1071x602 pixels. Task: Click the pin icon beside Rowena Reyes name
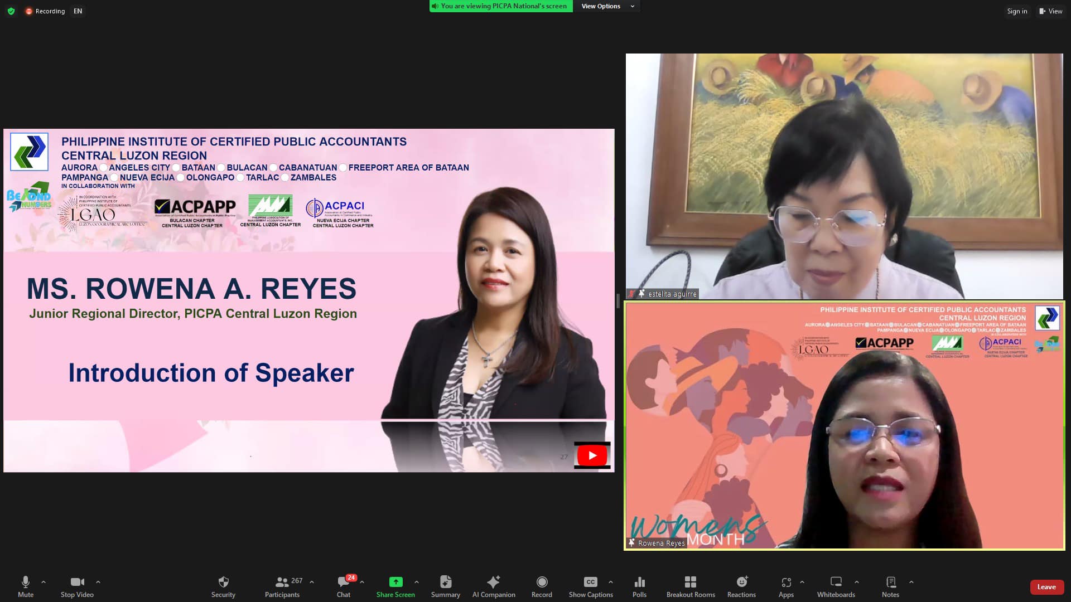(x=632, y=542)
